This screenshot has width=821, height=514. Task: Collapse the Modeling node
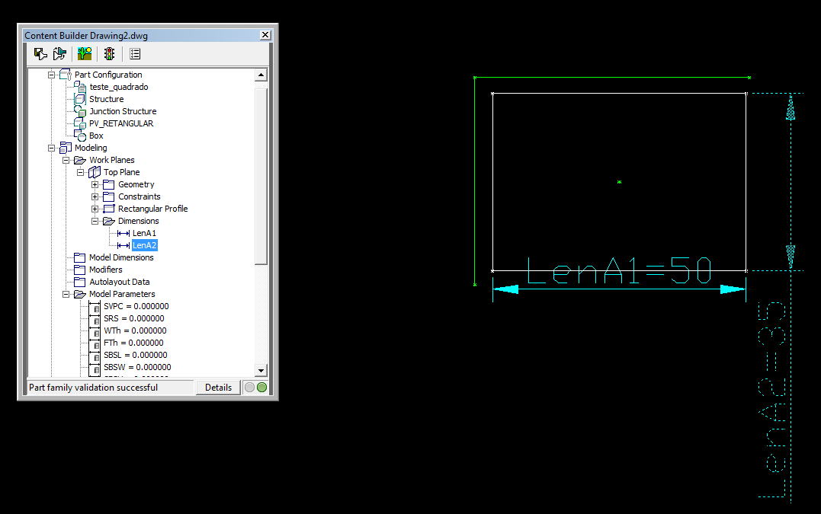[51, 148]
